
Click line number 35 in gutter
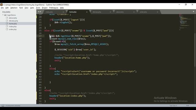point(40,58)
